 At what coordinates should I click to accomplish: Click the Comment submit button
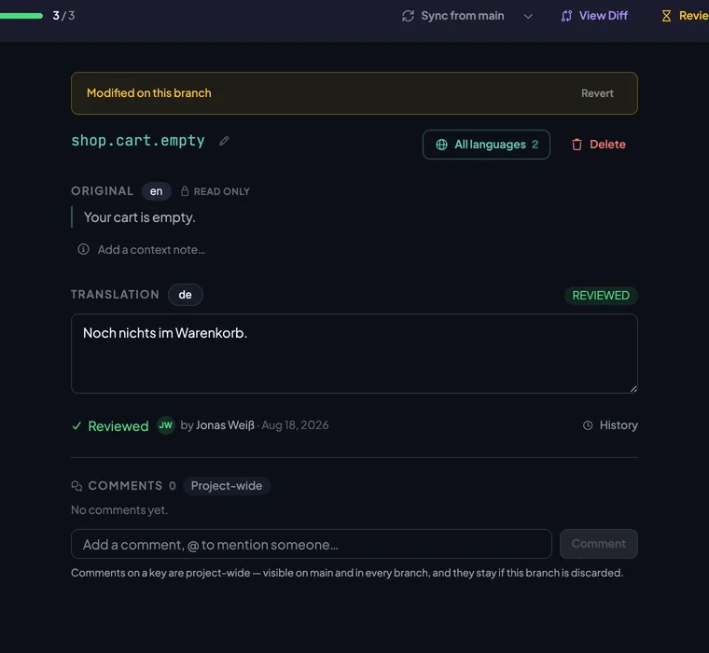[x=598, y=544]
